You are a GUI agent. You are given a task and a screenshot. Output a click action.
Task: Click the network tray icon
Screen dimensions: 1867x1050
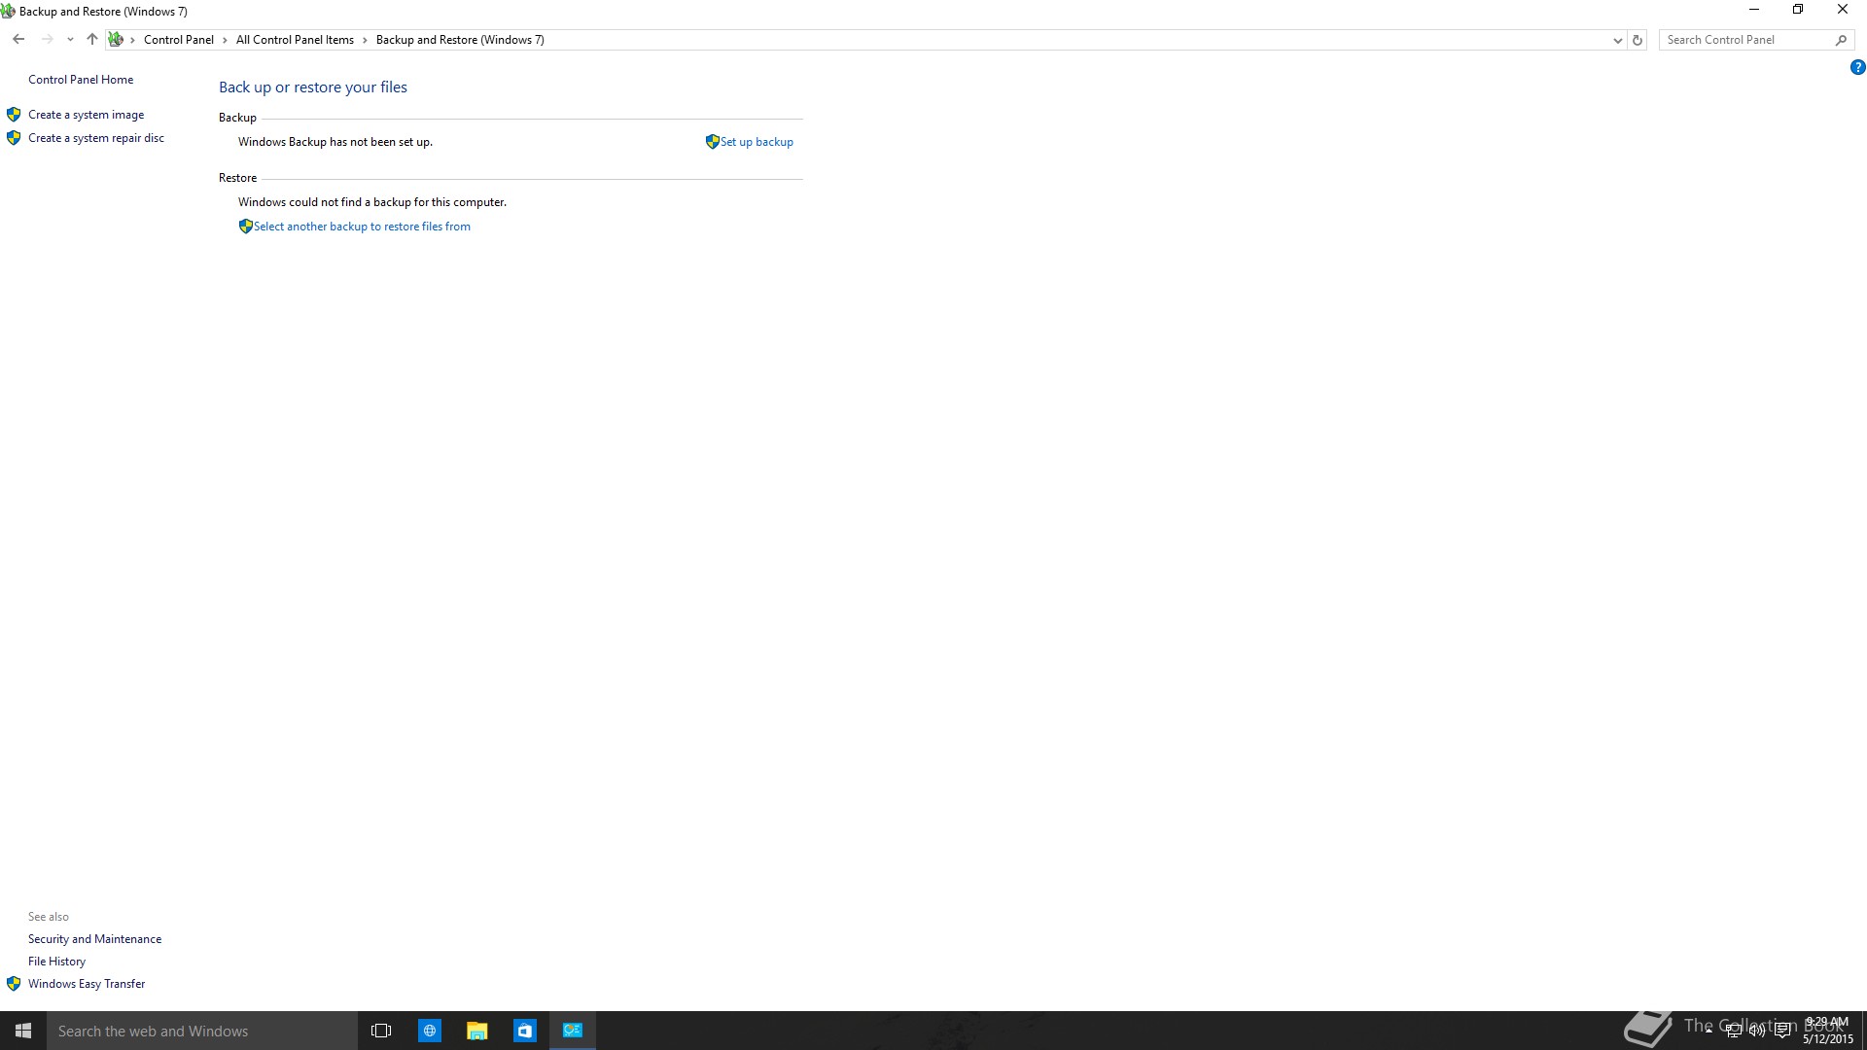pos(1734,1031)
